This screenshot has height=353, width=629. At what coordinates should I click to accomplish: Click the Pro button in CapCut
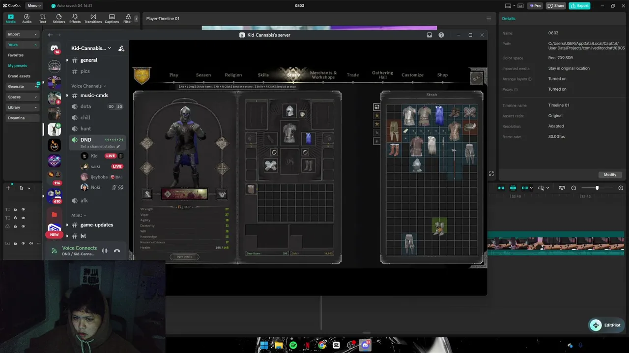(x=535, y=6)
